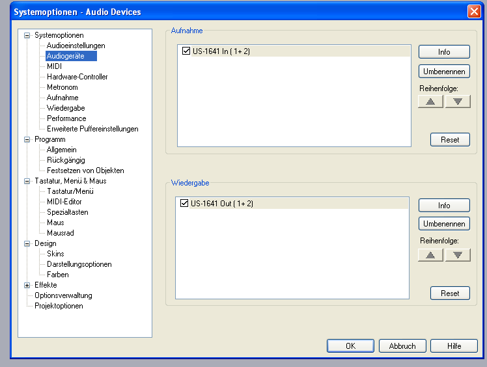Viewport: 487px width, 367px height.
Task: Cancel with the Abbruch button
Action: click(402, 346)
